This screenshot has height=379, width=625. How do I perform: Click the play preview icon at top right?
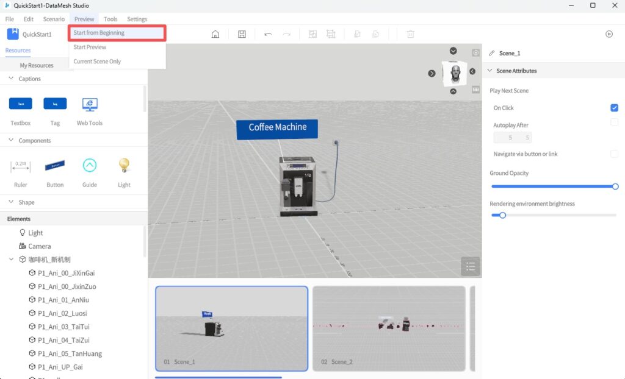coord(609,34)
